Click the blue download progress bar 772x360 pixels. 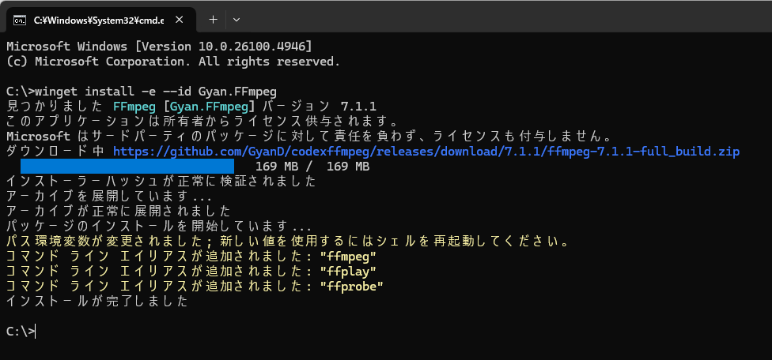click(x=127, y=167)
